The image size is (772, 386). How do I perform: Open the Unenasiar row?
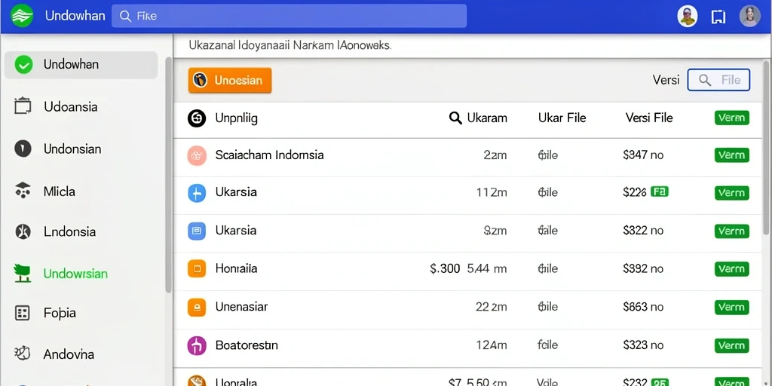click(467, 310)
